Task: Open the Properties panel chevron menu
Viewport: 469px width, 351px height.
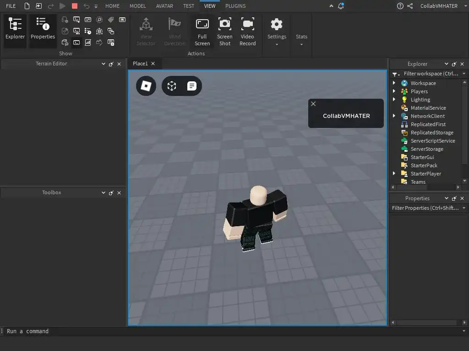Action: click(446, 198)
